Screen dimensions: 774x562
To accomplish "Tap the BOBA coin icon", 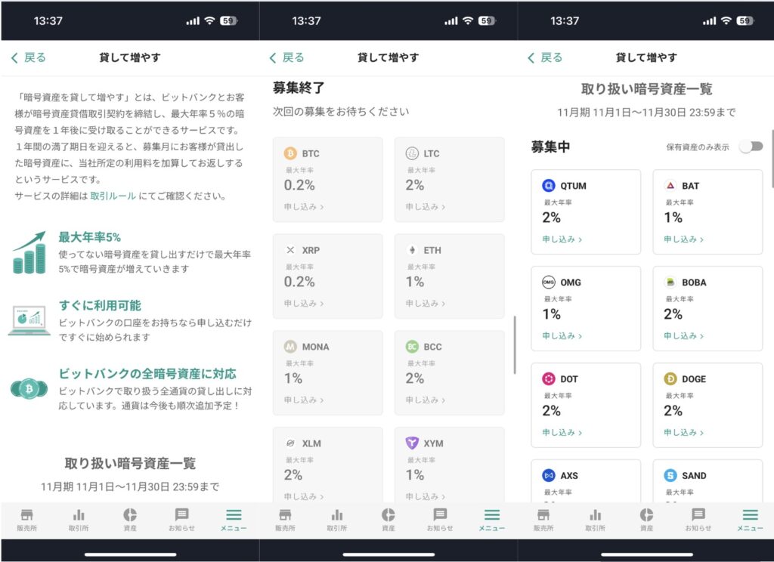I will tap(670, 283).
